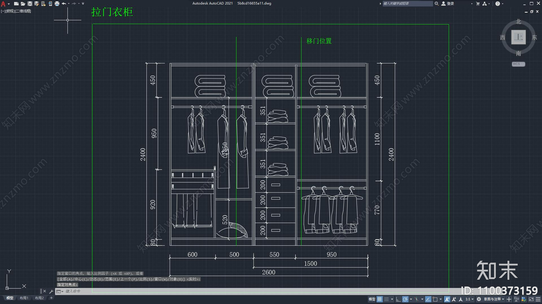Plot the drawing with printer icon
Screen dimensions: 542x304
57,4
